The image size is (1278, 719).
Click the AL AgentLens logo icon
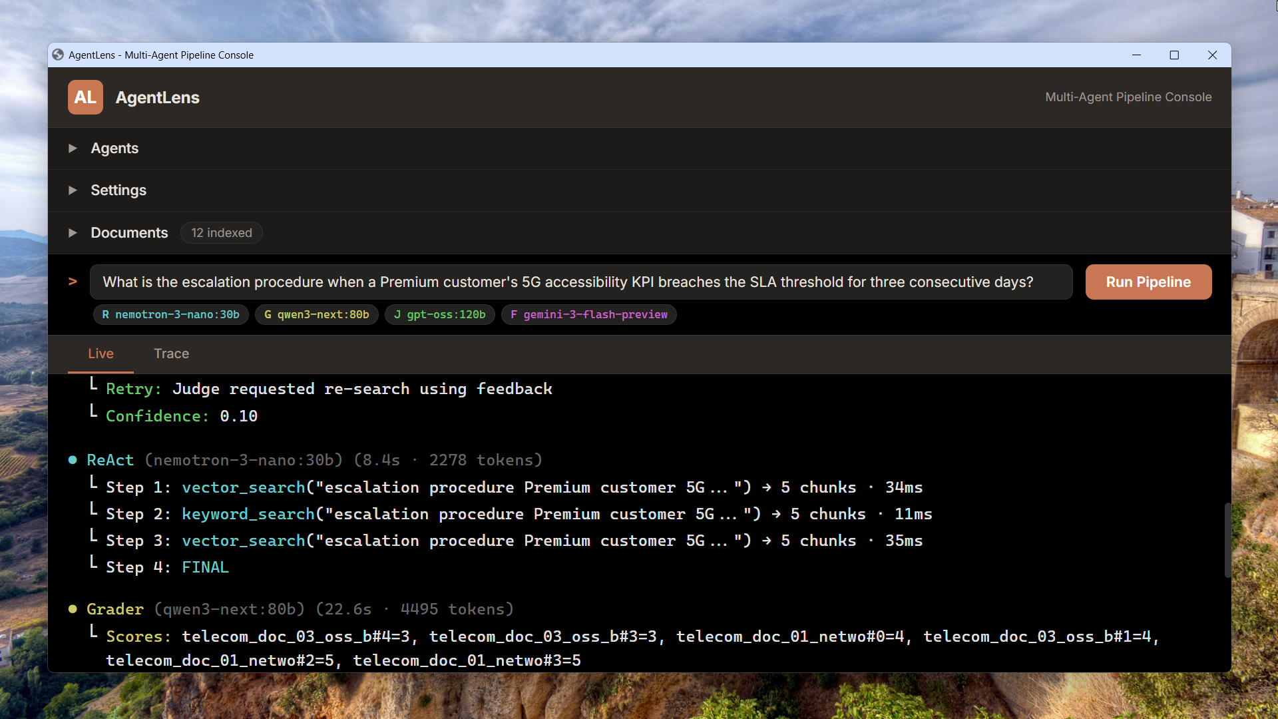85,97
